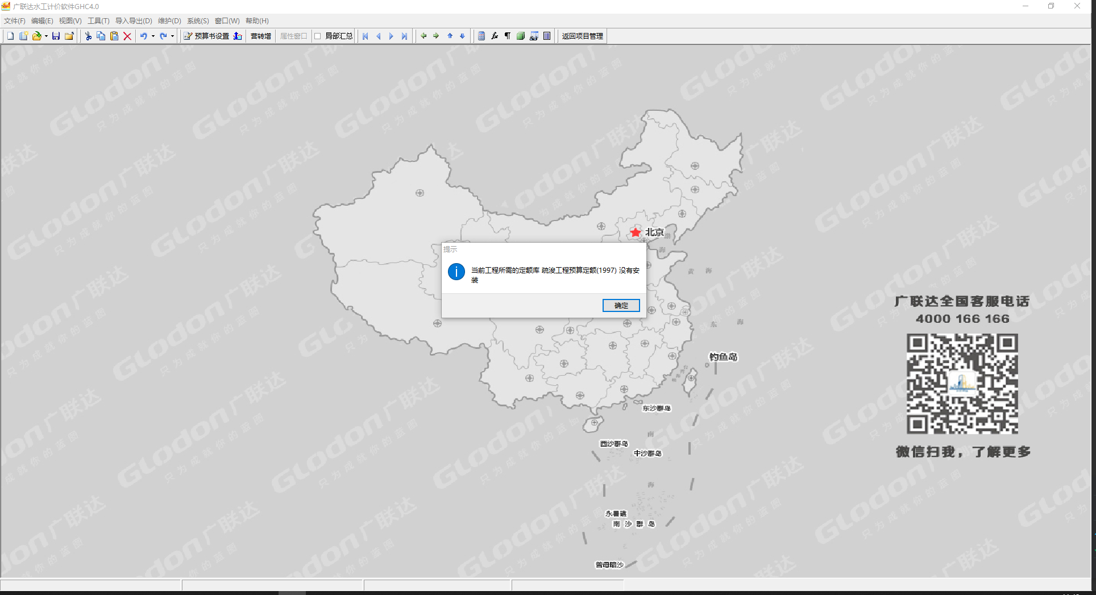Click the new blank file icon
The width and height of the screenshot is (1096, 595).
coord(10,36)
